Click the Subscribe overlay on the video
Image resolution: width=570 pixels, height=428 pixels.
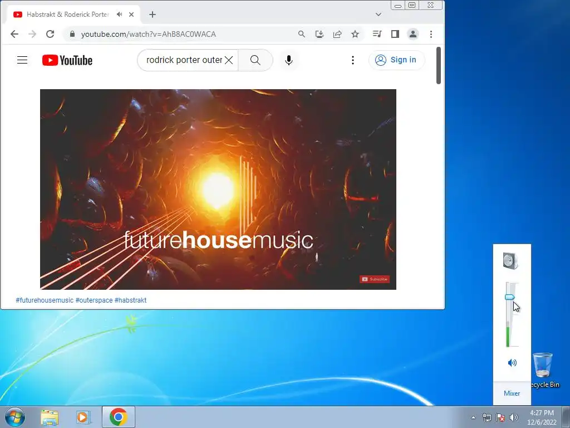pos(375,279)
